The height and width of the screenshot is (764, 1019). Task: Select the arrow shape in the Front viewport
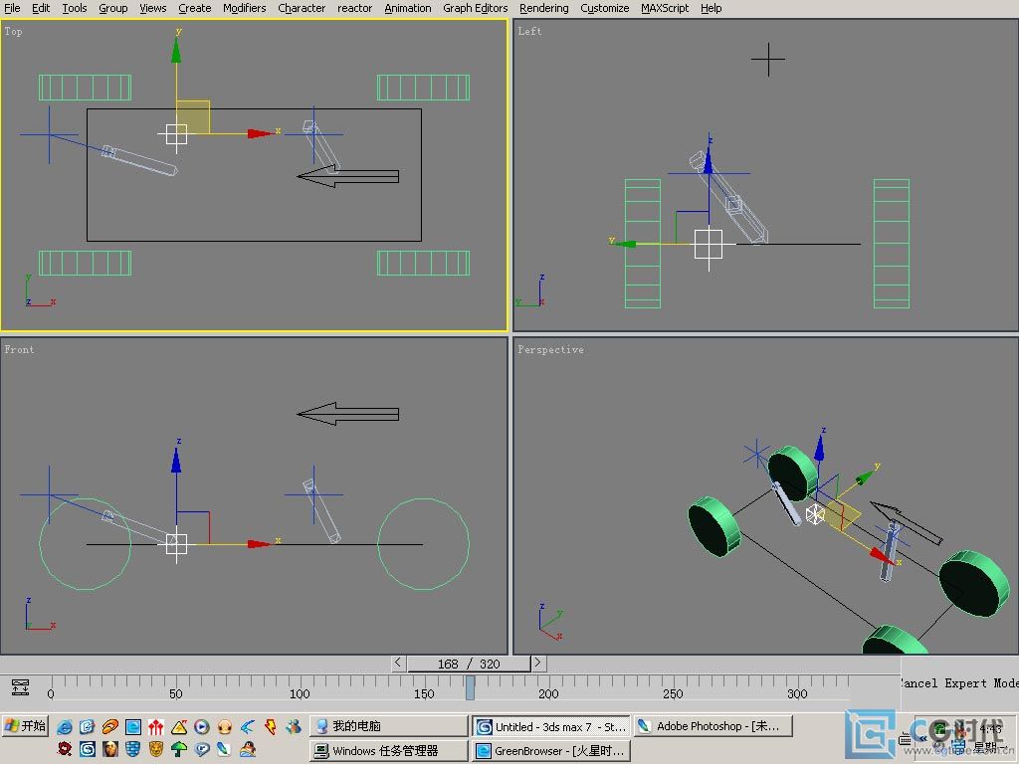coord(347,414)
